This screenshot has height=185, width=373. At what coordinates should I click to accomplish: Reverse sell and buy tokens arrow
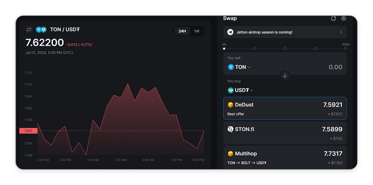click(x=285, y=75)
